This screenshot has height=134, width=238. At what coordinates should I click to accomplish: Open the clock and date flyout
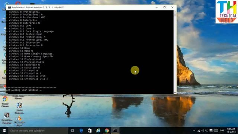(x=231, y=131)
